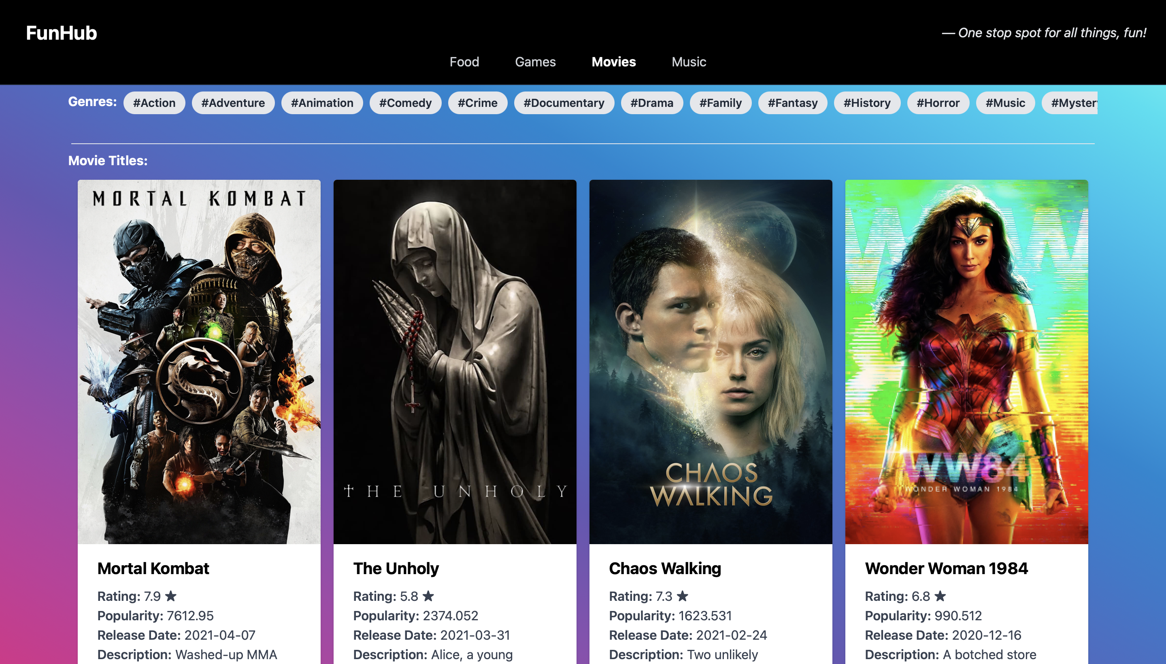
Task: Open the Food section in navigation
Action: click(x=464, y=62)
